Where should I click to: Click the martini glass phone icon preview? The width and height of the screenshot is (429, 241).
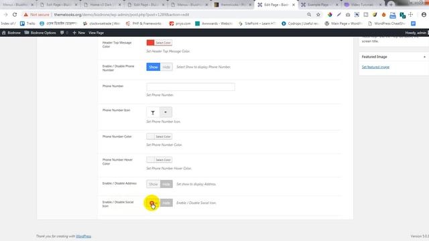[153, 112]
